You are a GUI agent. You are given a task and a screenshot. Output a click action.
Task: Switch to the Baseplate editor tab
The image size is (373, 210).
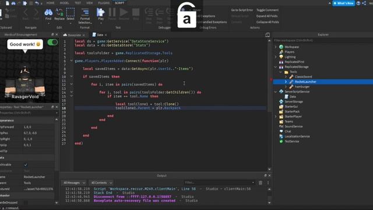click(x=74, y=35)
